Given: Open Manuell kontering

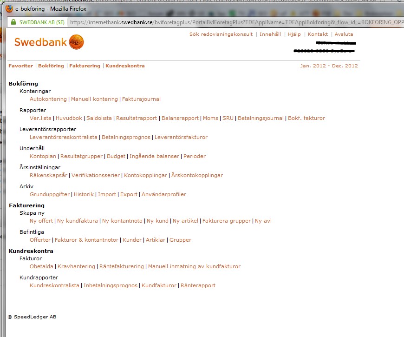Looking at the screenshot, I should (94, 99).
